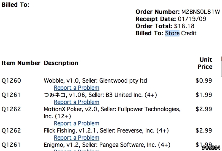Click the MotionX Poker v2.0 description
Screen dimensions: 222x151
point(112,113)
